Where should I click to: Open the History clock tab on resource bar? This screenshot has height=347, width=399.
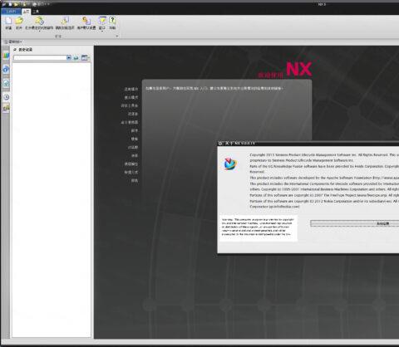(6, 97)
